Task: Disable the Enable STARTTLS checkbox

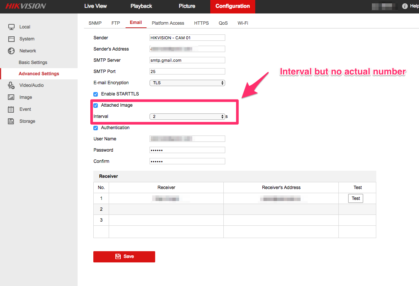Action: [96, 94]
